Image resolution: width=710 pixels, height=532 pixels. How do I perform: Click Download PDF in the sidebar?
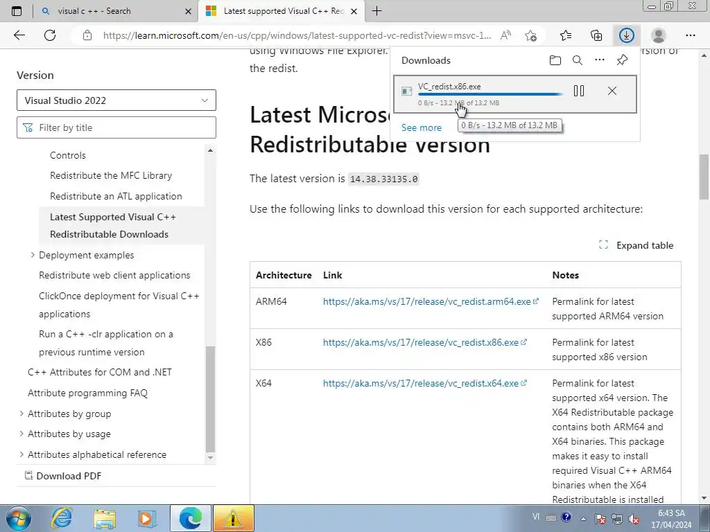(63, 476)
